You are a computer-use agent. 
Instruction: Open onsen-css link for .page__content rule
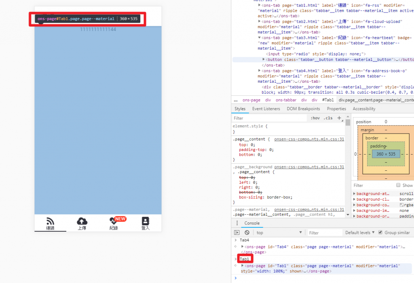309,139
